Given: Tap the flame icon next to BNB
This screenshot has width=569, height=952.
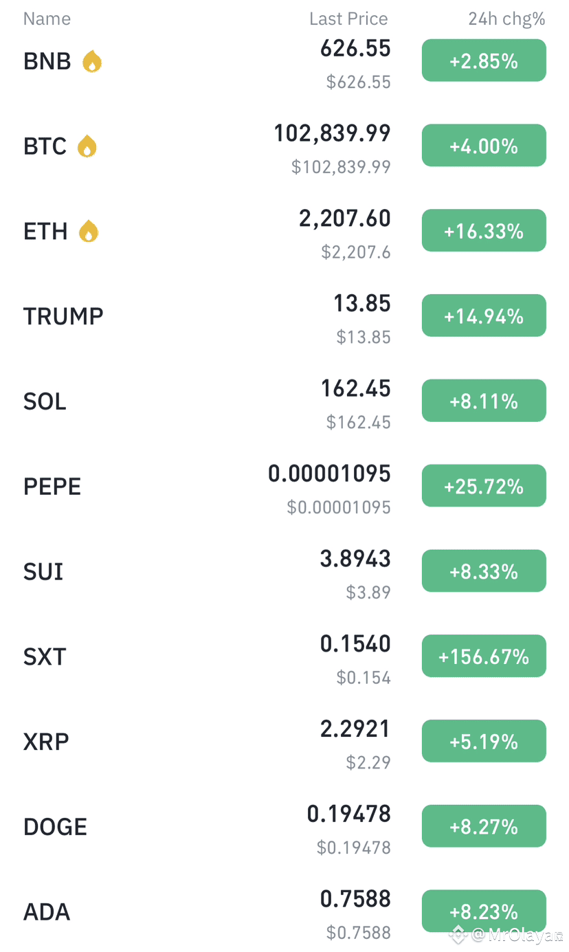Looking at the screenshot, I should (92, 62).
